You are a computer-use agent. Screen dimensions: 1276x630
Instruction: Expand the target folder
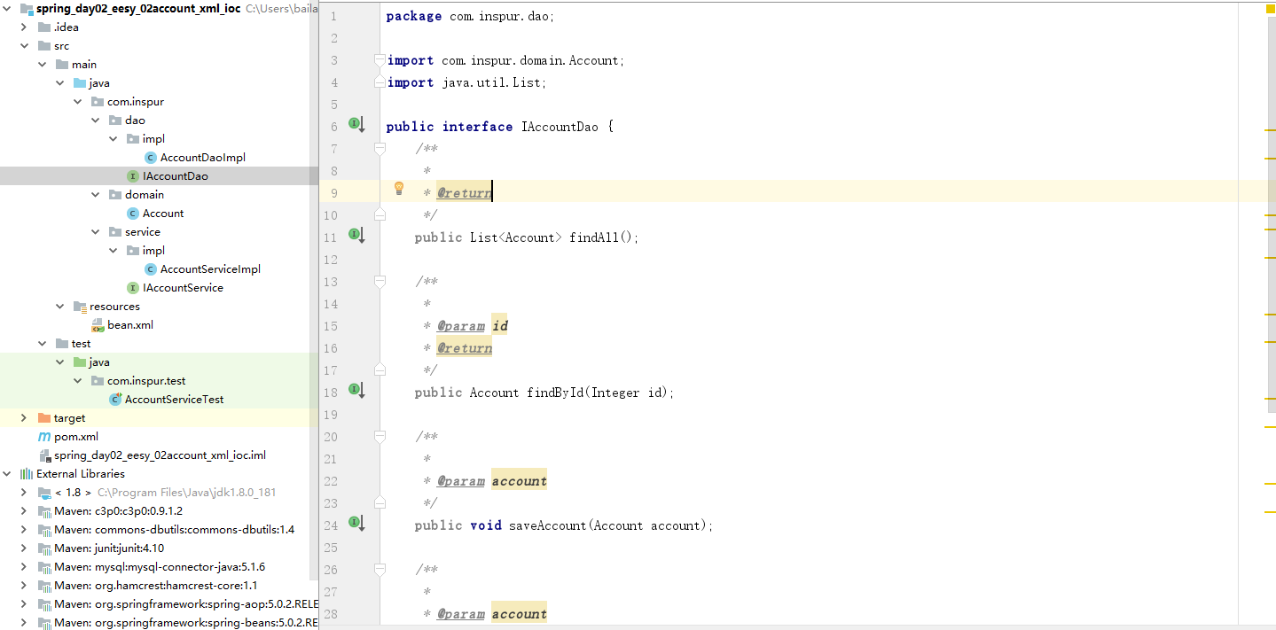25,418
